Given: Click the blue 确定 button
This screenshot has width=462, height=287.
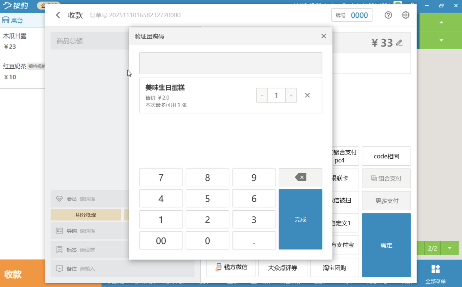Looking at the screenshot, I should [x=386, y=245].
